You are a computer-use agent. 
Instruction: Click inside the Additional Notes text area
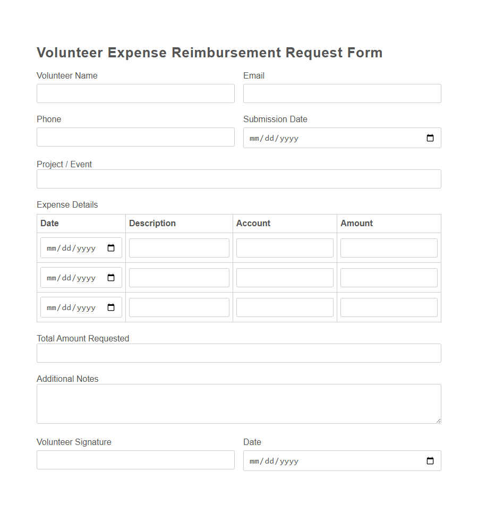coord(238,403)
